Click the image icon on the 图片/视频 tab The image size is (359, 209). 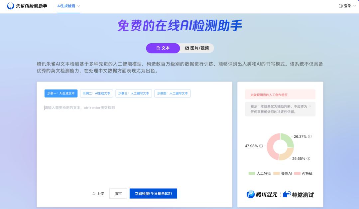(x=187, y=48)
